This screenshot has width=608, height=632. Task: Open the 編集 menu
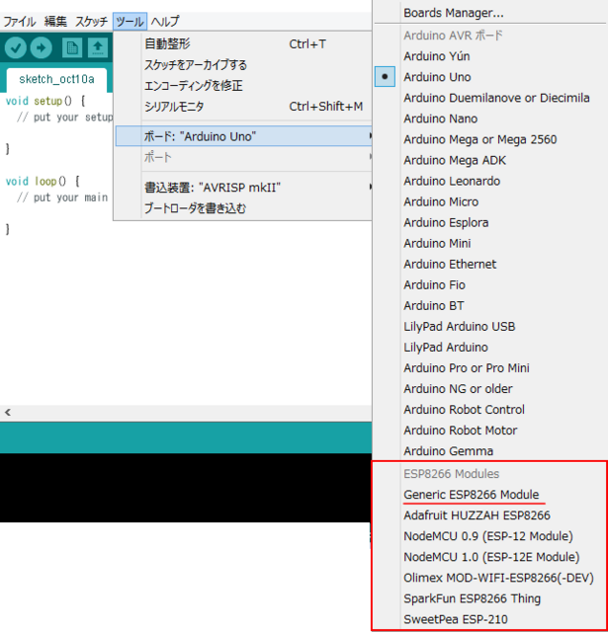click(x=55, y=21)
